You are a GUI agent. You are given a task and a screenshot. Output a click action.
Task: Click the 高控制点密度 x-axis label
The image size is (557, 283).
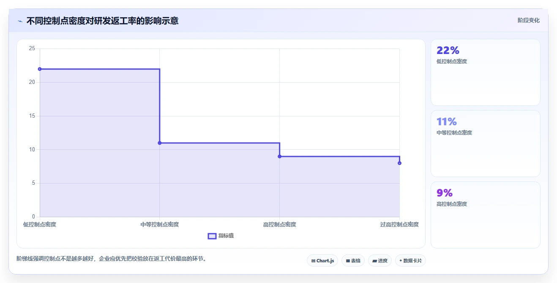pyautogui.click(x=279, y=224)
